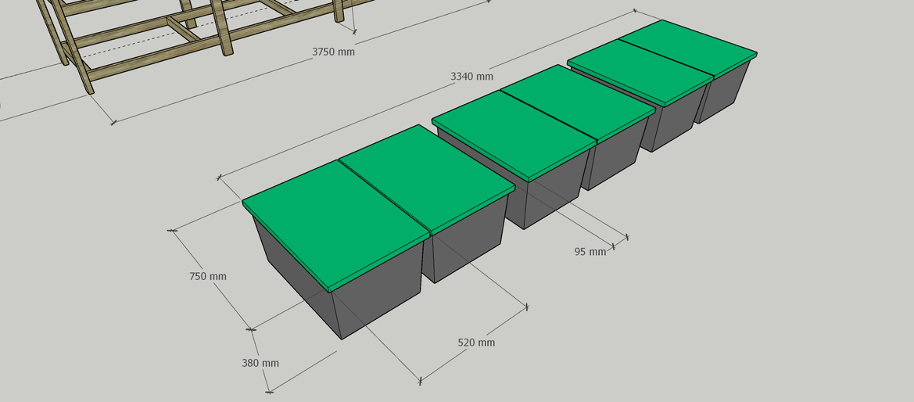Select the 520 mm dimension label

click(476, 343)
